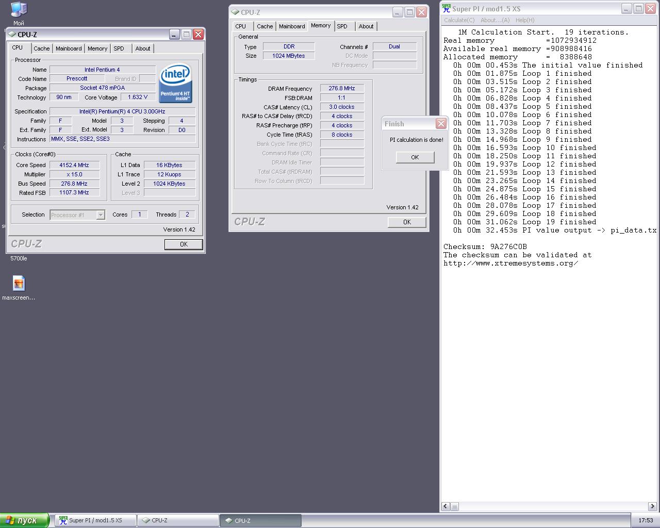Minimize the left CPU-Z CPU window
The width and height of the screenshot is (660, 528).
[174, 35]
